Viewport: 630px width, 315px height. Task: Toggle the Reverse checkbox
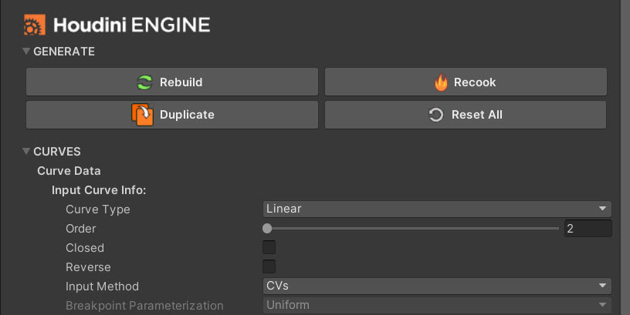(x=269, y=266)
